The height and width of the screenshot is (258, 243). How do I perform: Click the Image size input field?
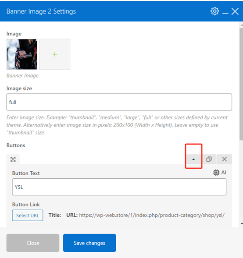[x=119, y=102]
